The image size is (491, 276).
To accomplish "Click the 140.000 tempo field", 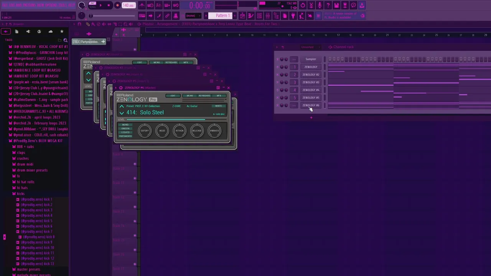I will [x=129, y=5].
